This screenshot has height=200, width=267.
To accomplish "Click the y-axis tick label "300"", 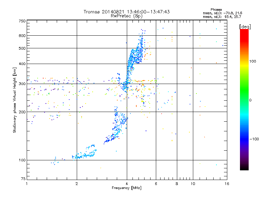I will point(22,84).
